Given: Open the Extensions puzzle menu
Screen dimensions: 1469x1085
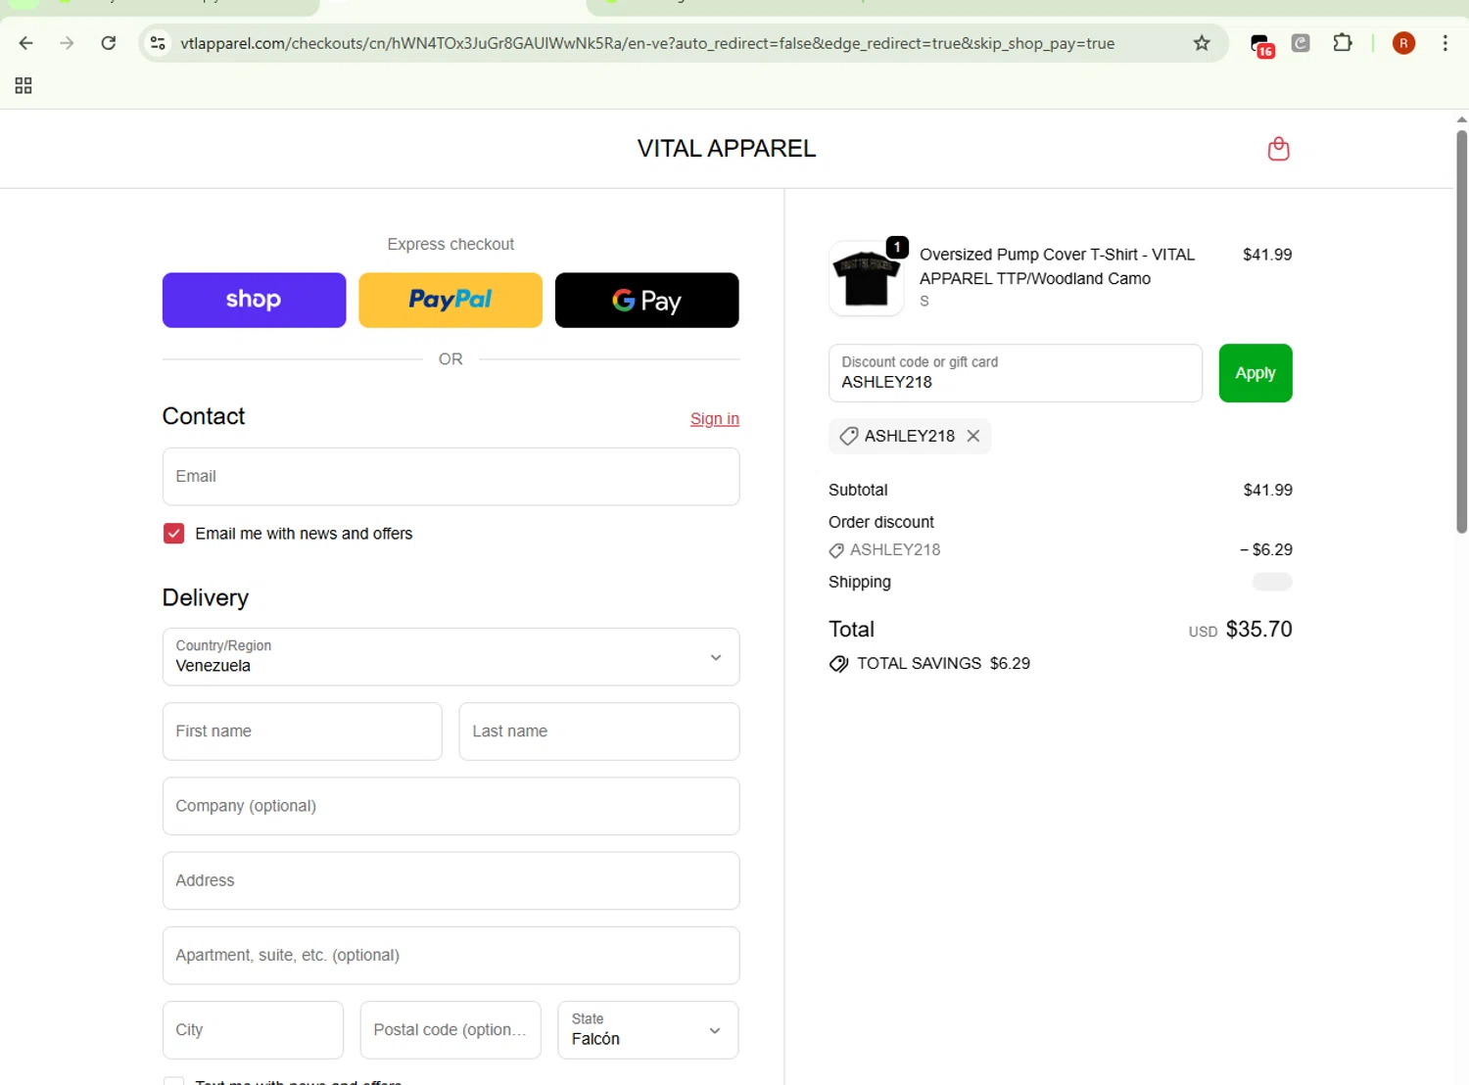Looking at the screenshot, I should coord(1343,43).
